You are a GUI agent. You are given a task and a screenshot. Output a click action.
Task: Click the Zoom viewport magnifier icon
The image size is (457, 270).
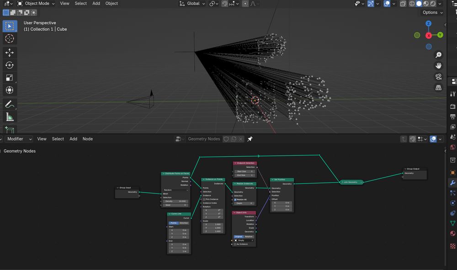tap(438, 55)
